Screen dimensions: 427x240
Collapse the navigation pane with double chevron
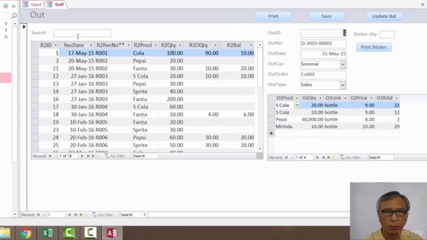click(x=13, y=6)
